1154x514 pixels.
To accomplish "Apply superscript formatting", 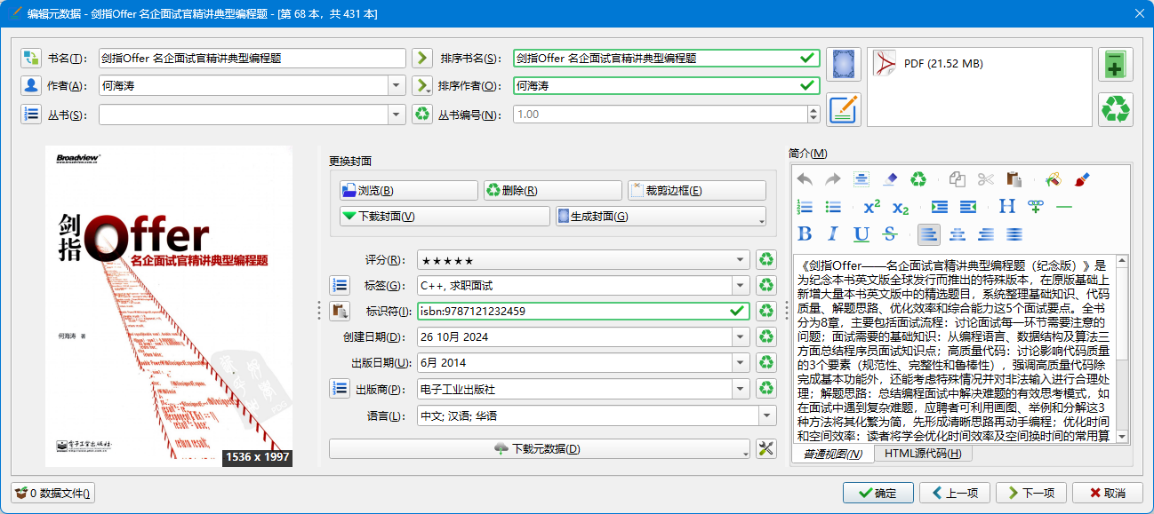I will point(872,207).
